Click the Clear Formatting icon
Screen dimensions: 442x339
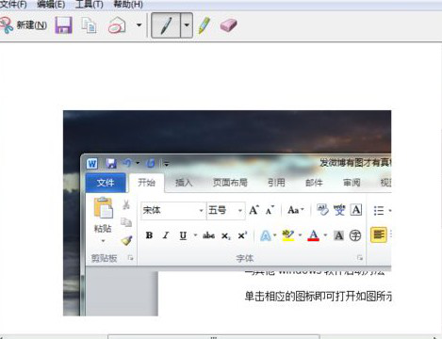pyautogui.click(x=322, y=210)
